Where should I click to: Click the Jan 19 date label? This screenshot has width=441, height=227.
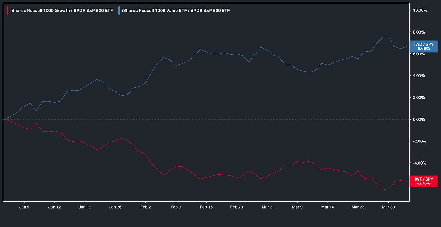(x=85, y=207)
